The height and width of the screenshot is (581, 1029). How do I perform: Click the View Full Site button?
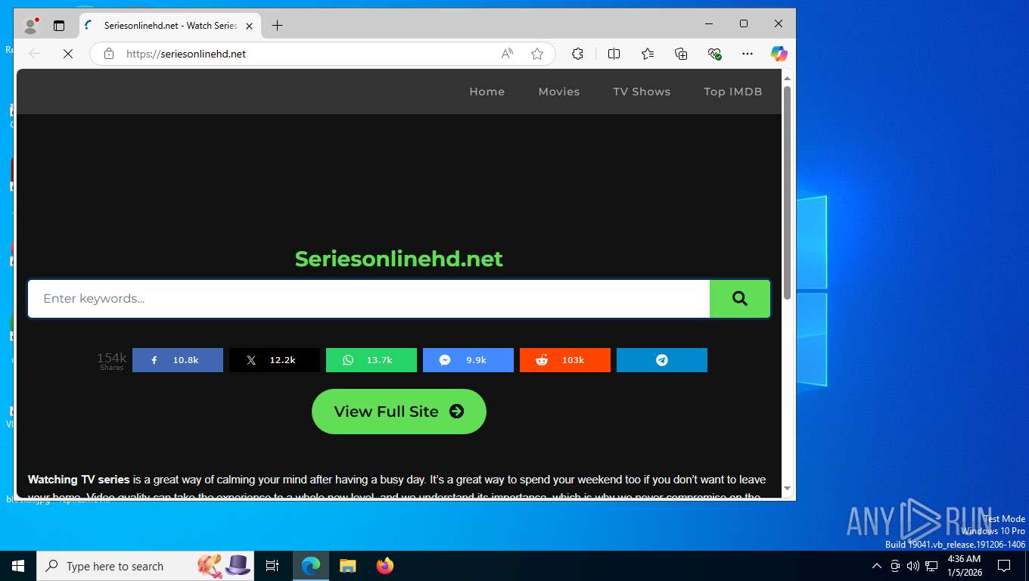tap(399, 412)
